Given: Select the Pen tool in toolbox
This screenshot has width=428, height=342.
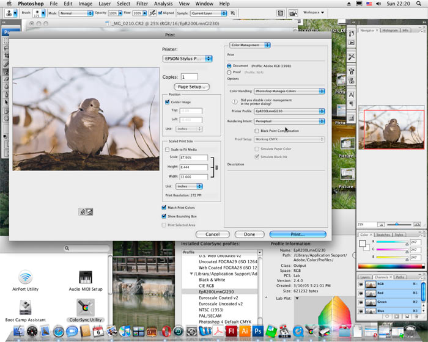Looking at the screenshot, I should pos(6,95).
